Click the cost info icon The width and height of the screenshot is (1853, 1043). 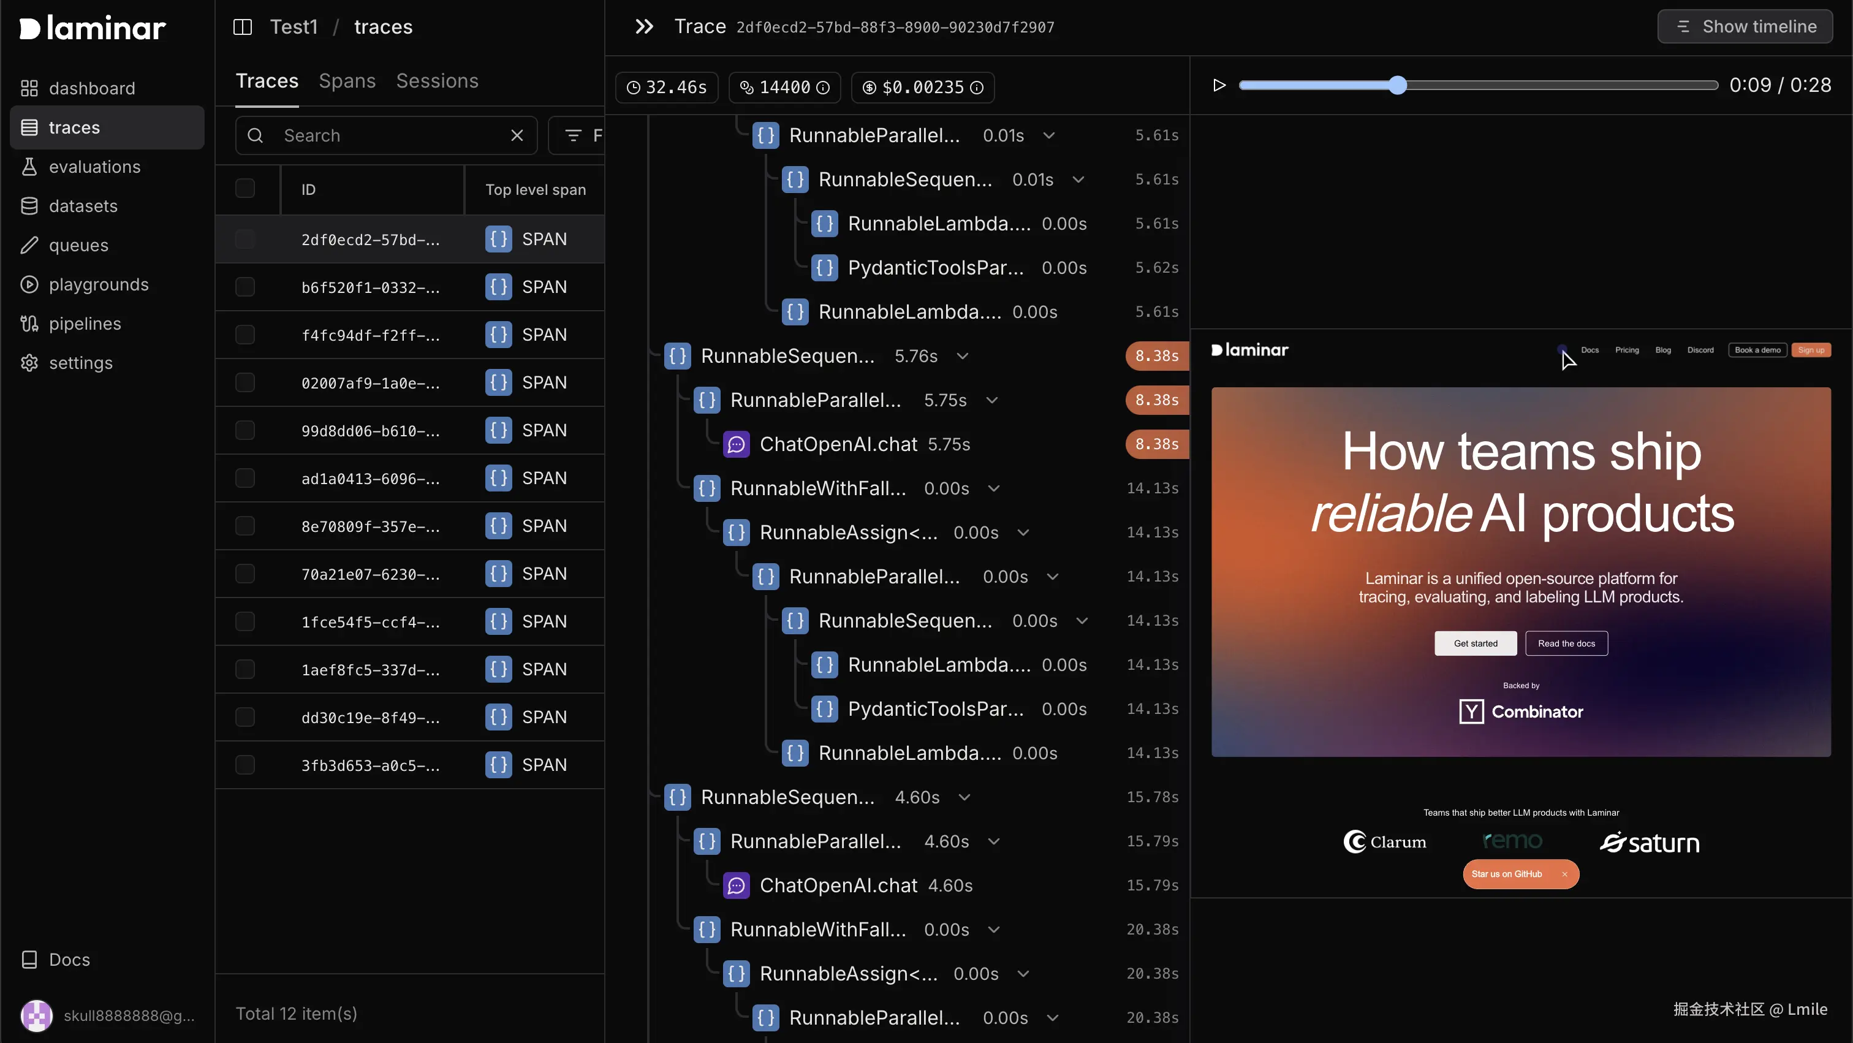click(x=976, y=88)
